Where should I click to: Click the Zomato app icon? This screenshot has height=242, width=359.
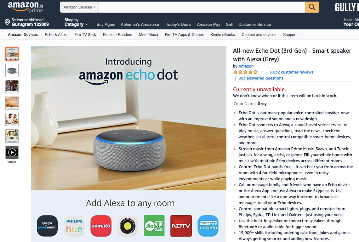pyautogui.click(x=101, y=226)
